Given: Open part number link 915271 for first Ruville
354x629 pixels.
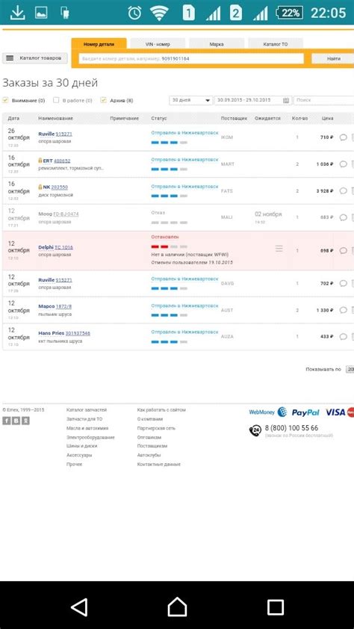Looking at the screenshot, I should [x=64, y=134].
